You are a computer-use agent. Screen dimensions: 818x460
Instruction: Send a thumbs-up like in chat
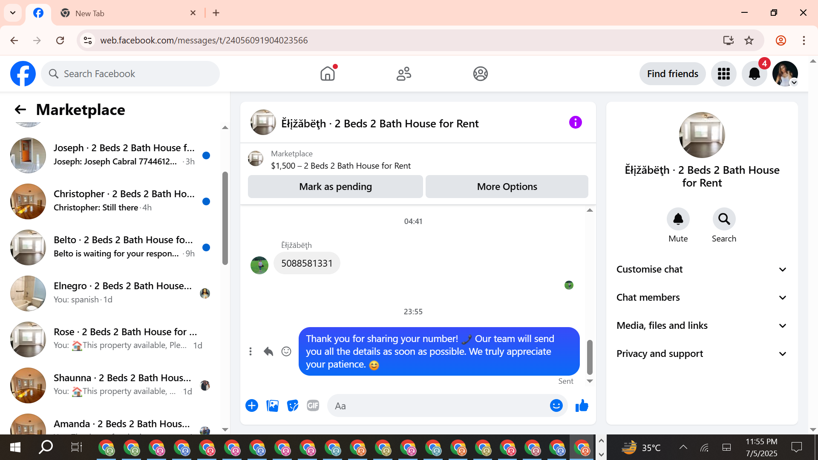[582, 405]
